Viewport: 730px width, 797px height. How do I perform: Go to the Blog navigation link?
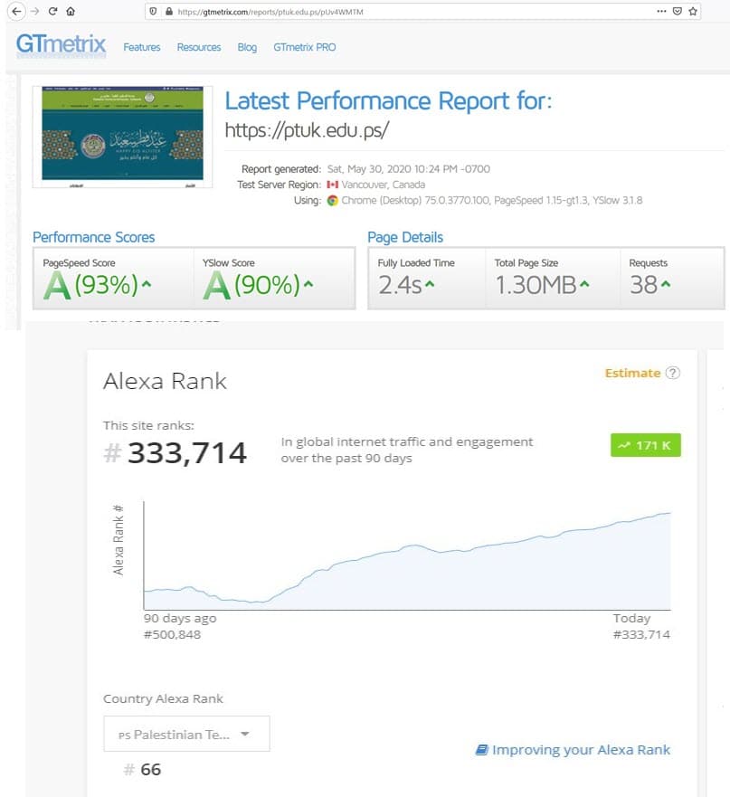click(x=247, y=47)
